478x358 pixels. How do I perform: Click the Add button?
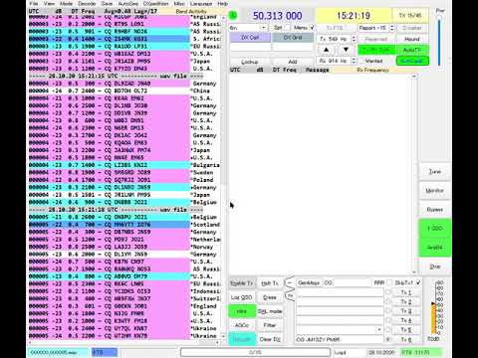click(x=293, y=62)
